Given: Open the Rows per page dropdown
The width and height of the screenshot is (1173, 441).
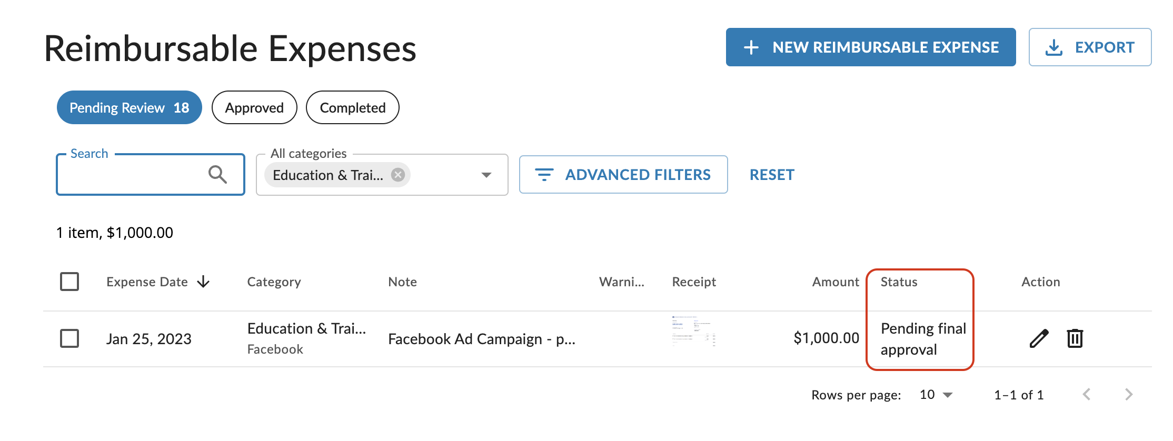Looking at the screenshot, I should [x=937, y=395].
